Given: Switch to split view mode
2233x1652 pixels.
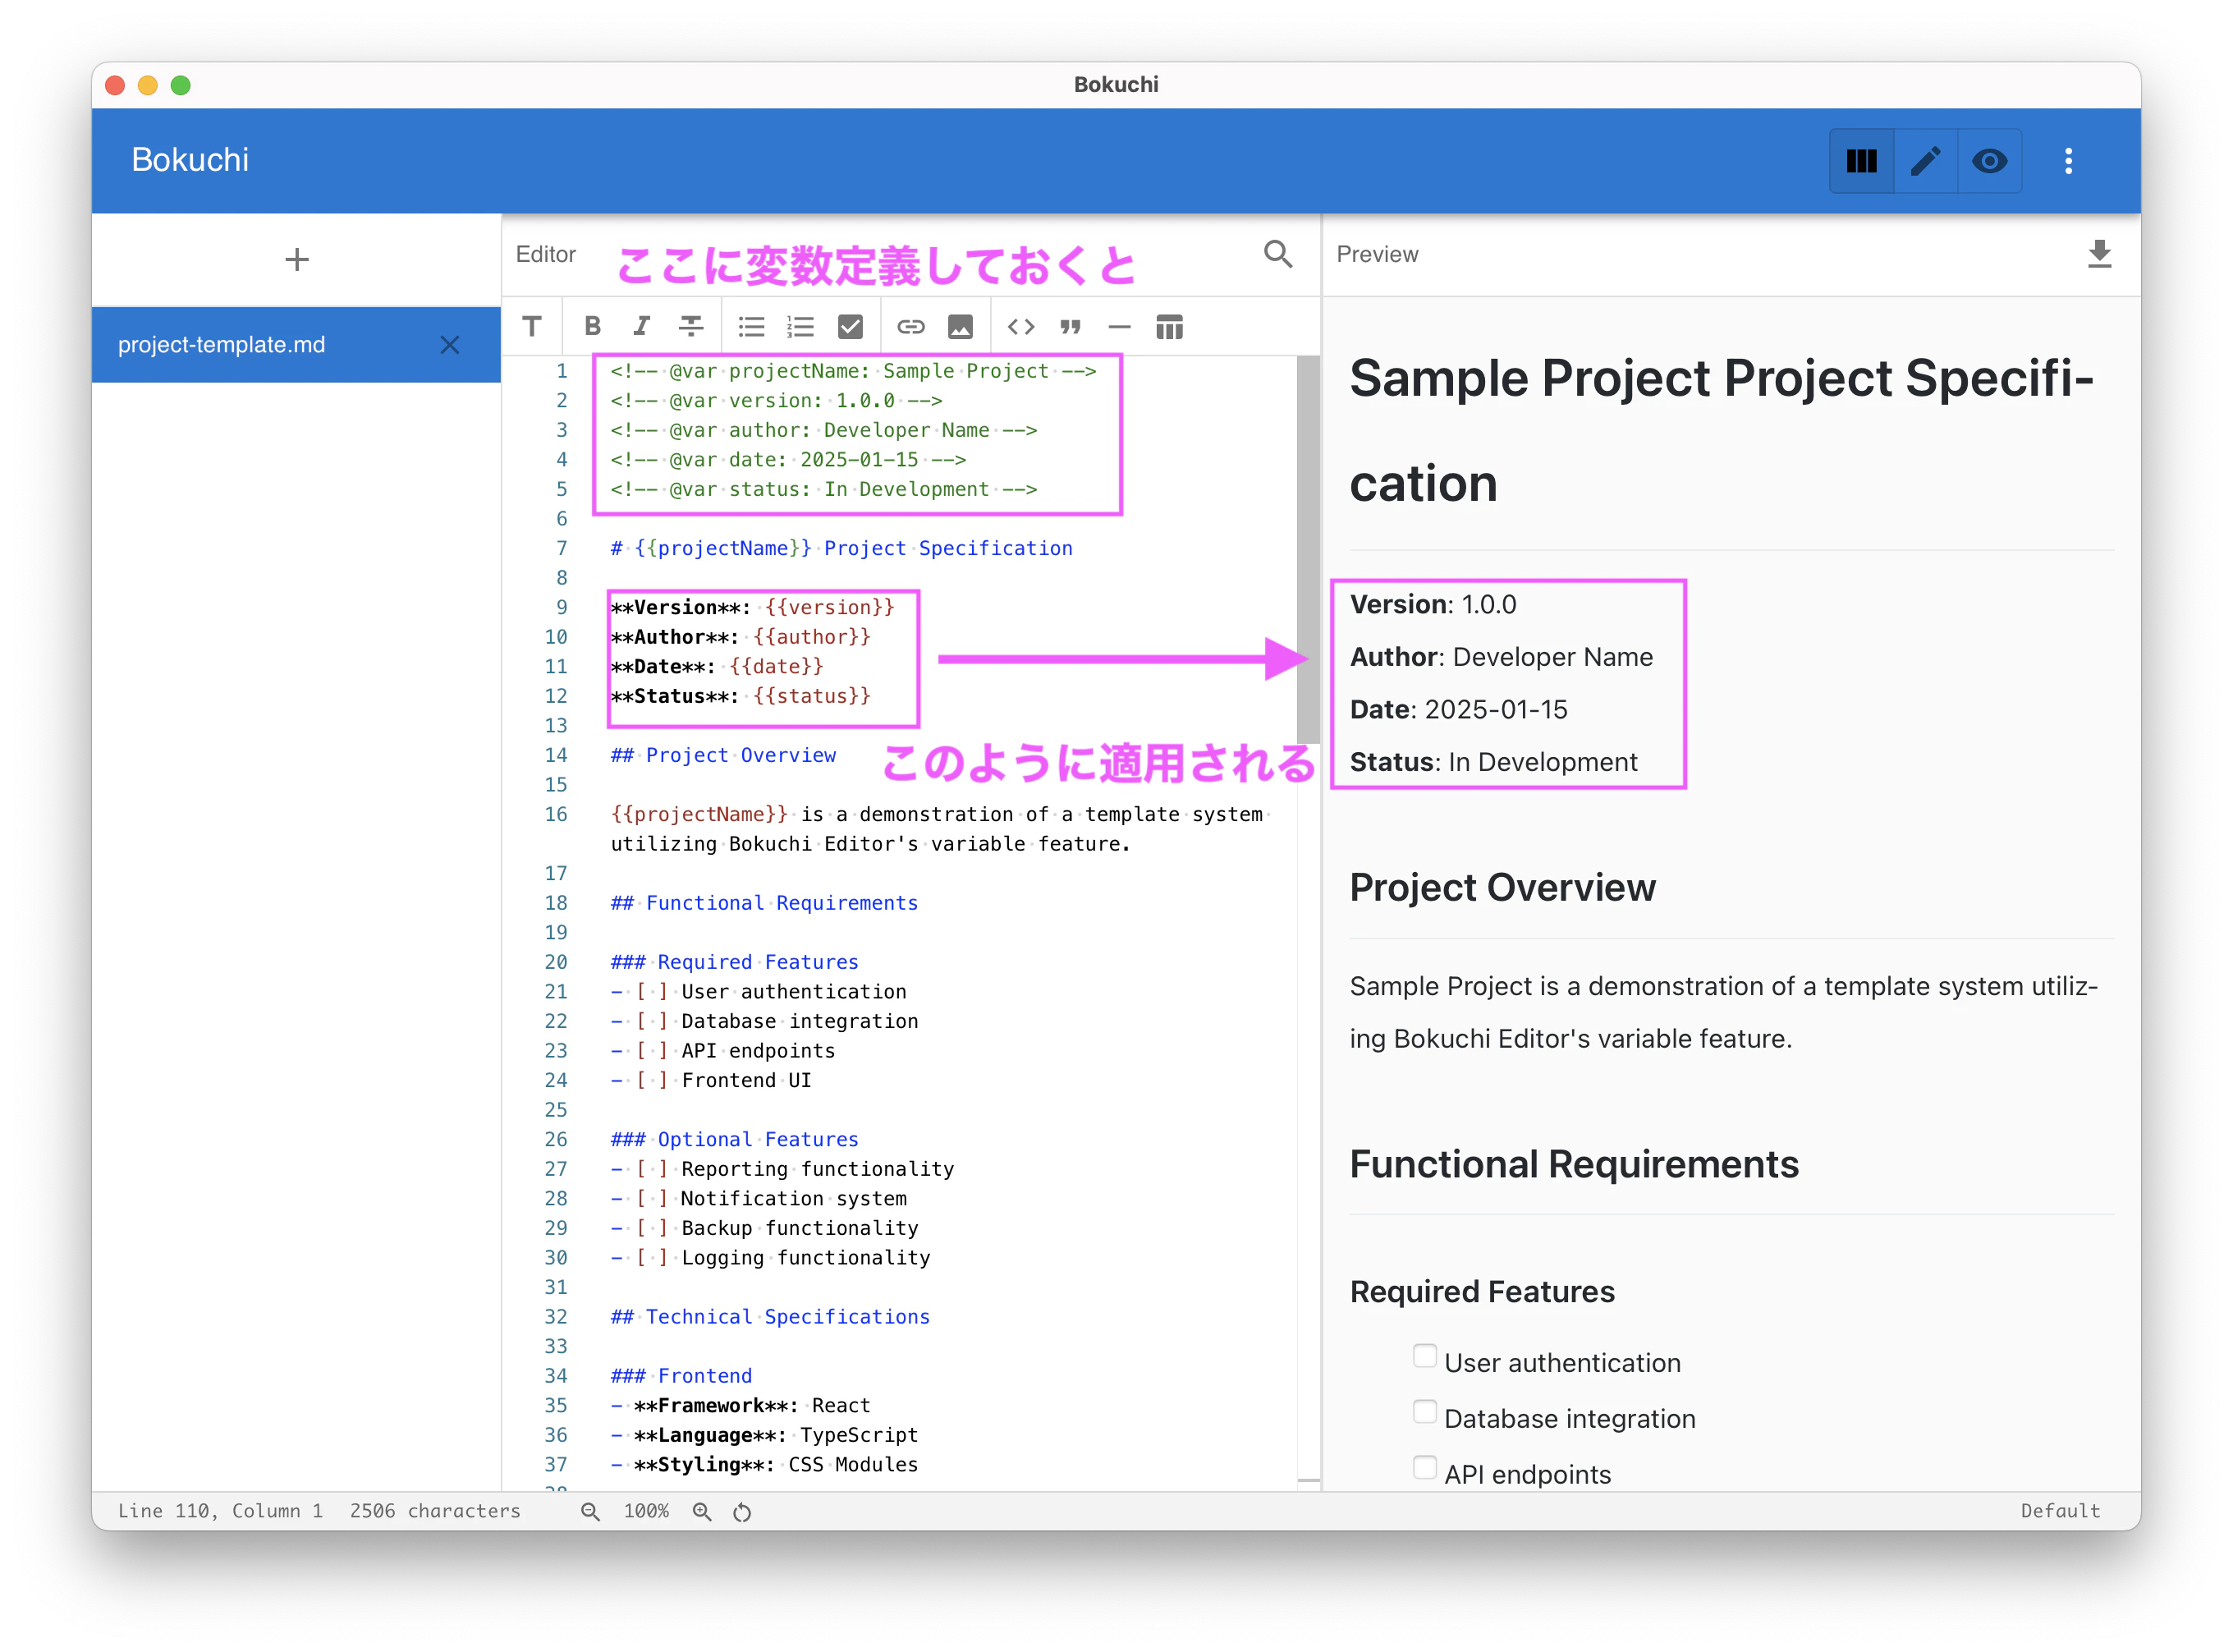Looking at the screenshot, I should 1861,161.
